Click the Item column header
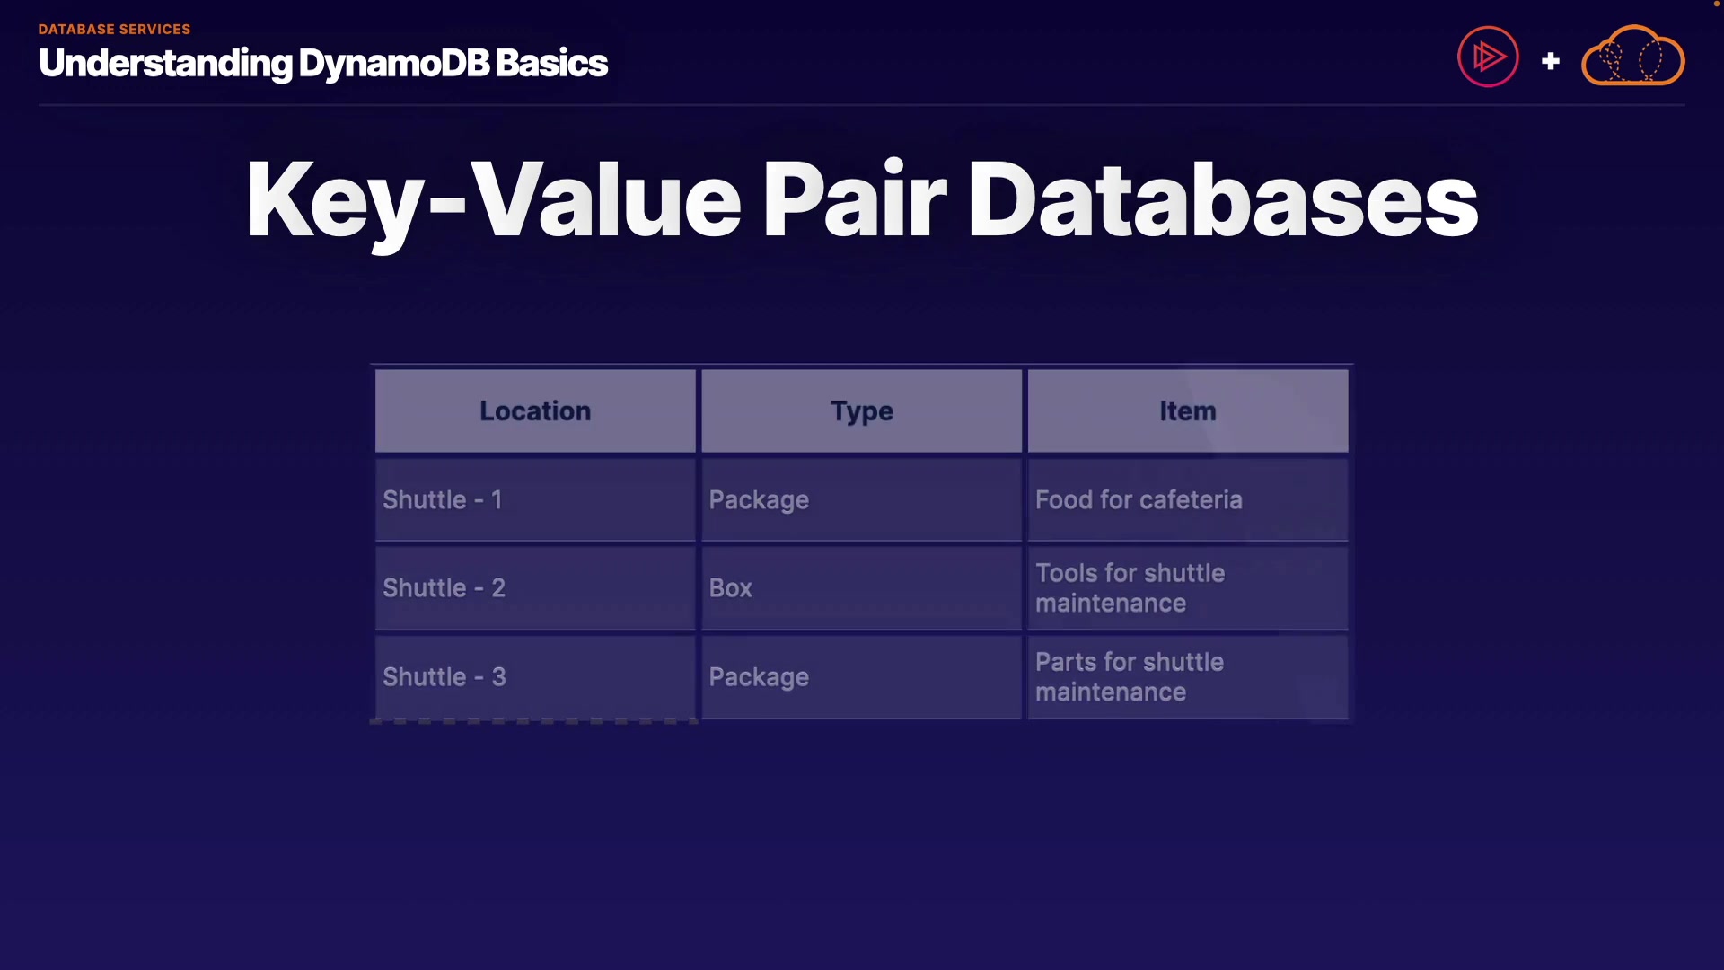The height and width of the screenshot is (970, 1724). pyautogui.click(x=1187, y=411)
